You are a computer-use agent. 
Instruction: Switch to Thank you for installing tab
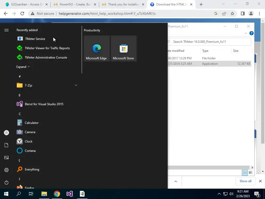pos(123,4)
